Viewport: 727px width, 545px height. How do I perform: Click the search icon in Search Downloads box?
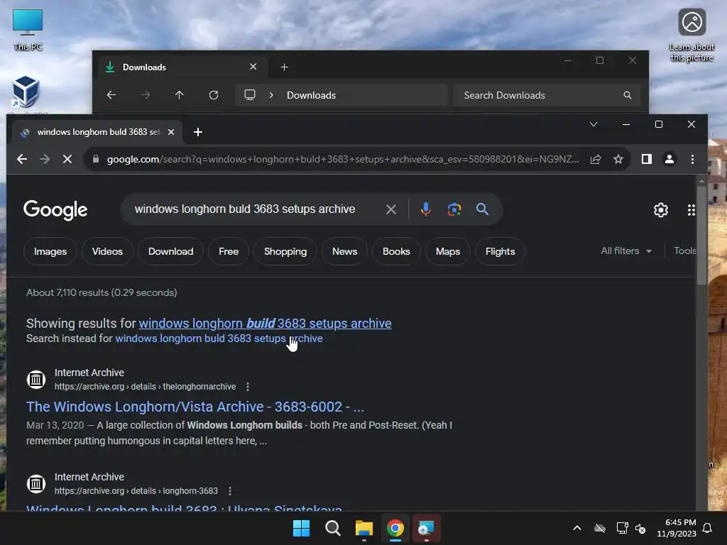628,95
